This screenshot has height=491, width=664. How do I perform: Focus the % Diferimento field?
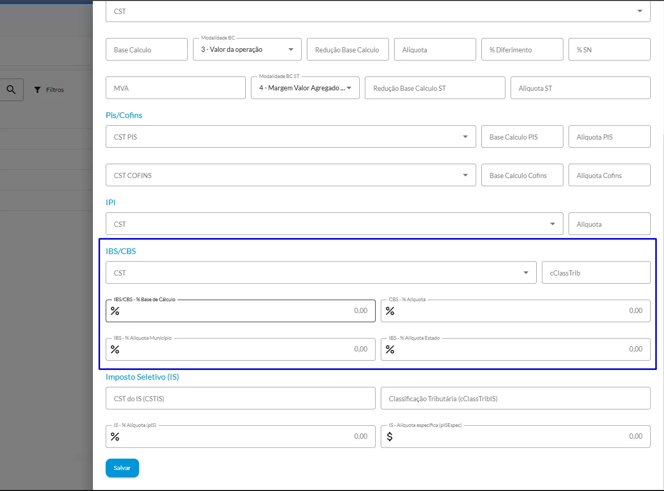522,49
